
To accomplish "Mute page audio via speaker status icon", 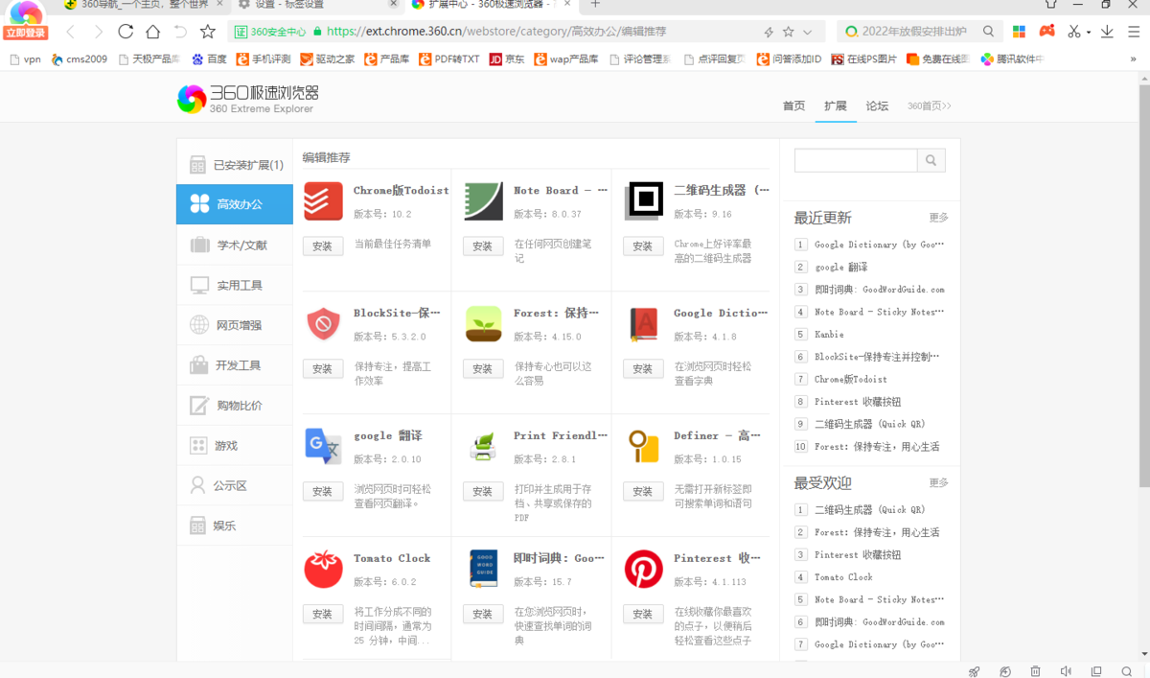I will pos(1067,670).
